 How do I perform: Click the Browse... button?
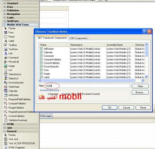[140, 92]
